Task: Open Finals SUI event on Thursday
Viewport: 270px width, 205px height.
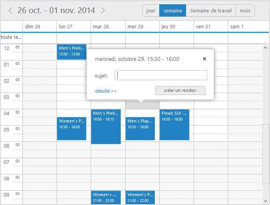Action: pos(174,124)
